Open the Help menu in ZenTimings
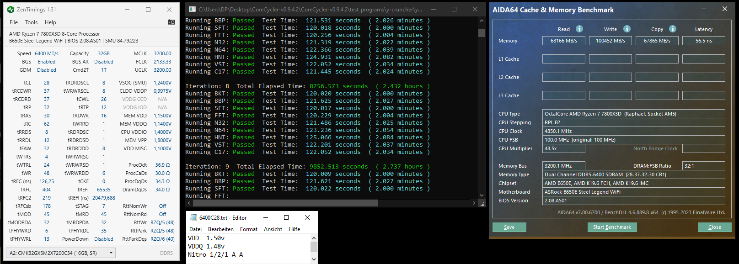The image size is (739, 264). (x=50, y=22)
